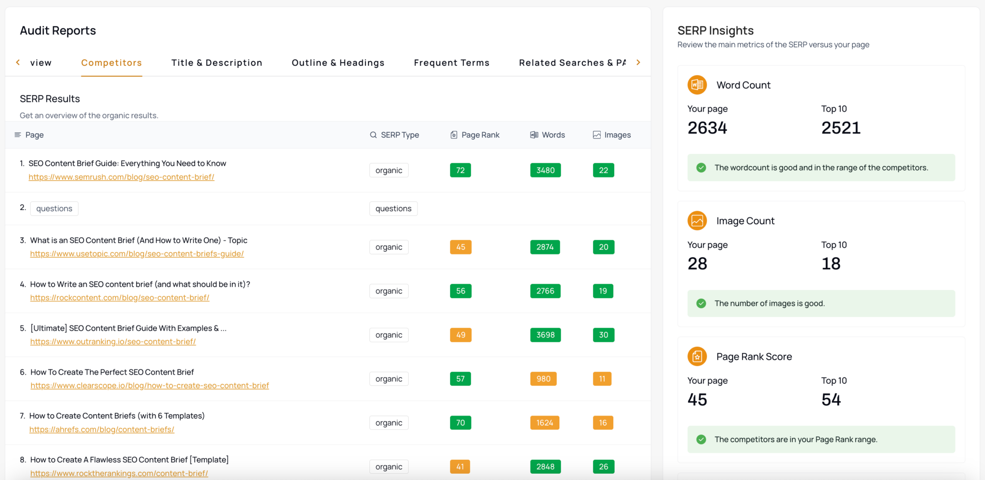The width and height of the screenshot is (985, 480).
Task: Visit the ahrefs.com content briefs link
Action: [102, 429]
